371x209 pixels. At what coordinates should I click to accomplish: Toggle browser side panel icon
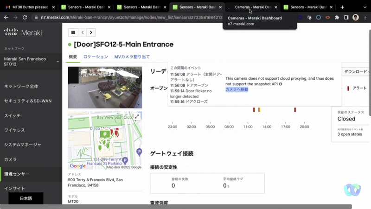coord(346,18)
